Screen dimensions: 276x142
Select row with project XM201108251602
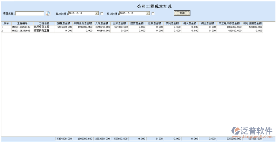coord(21,30)
